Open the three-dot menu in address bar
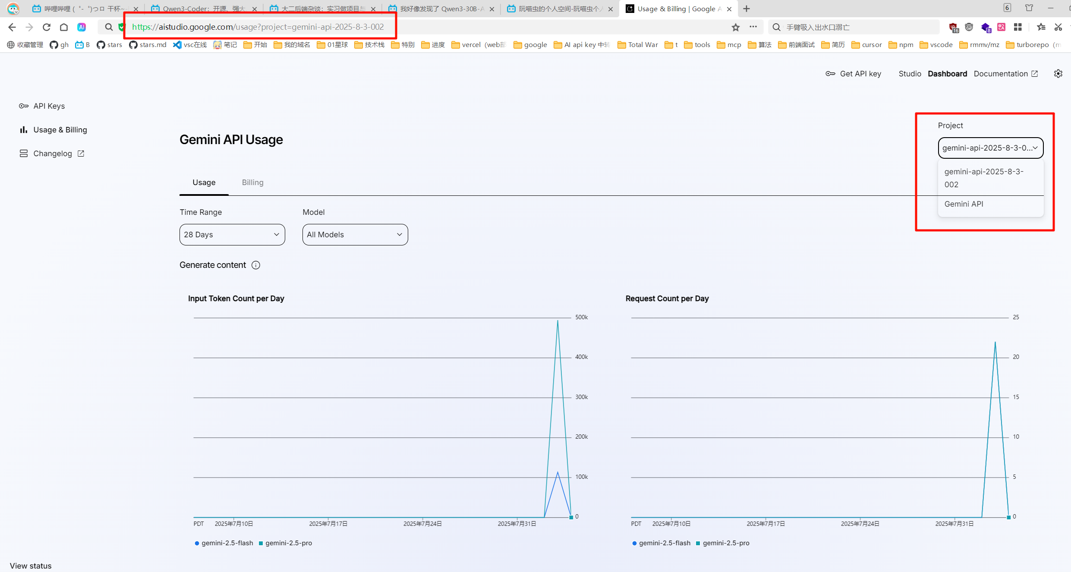 point(753,27)
